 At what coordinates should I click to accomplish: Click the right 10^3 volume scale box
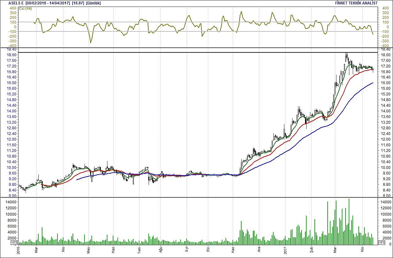point(381,243)
